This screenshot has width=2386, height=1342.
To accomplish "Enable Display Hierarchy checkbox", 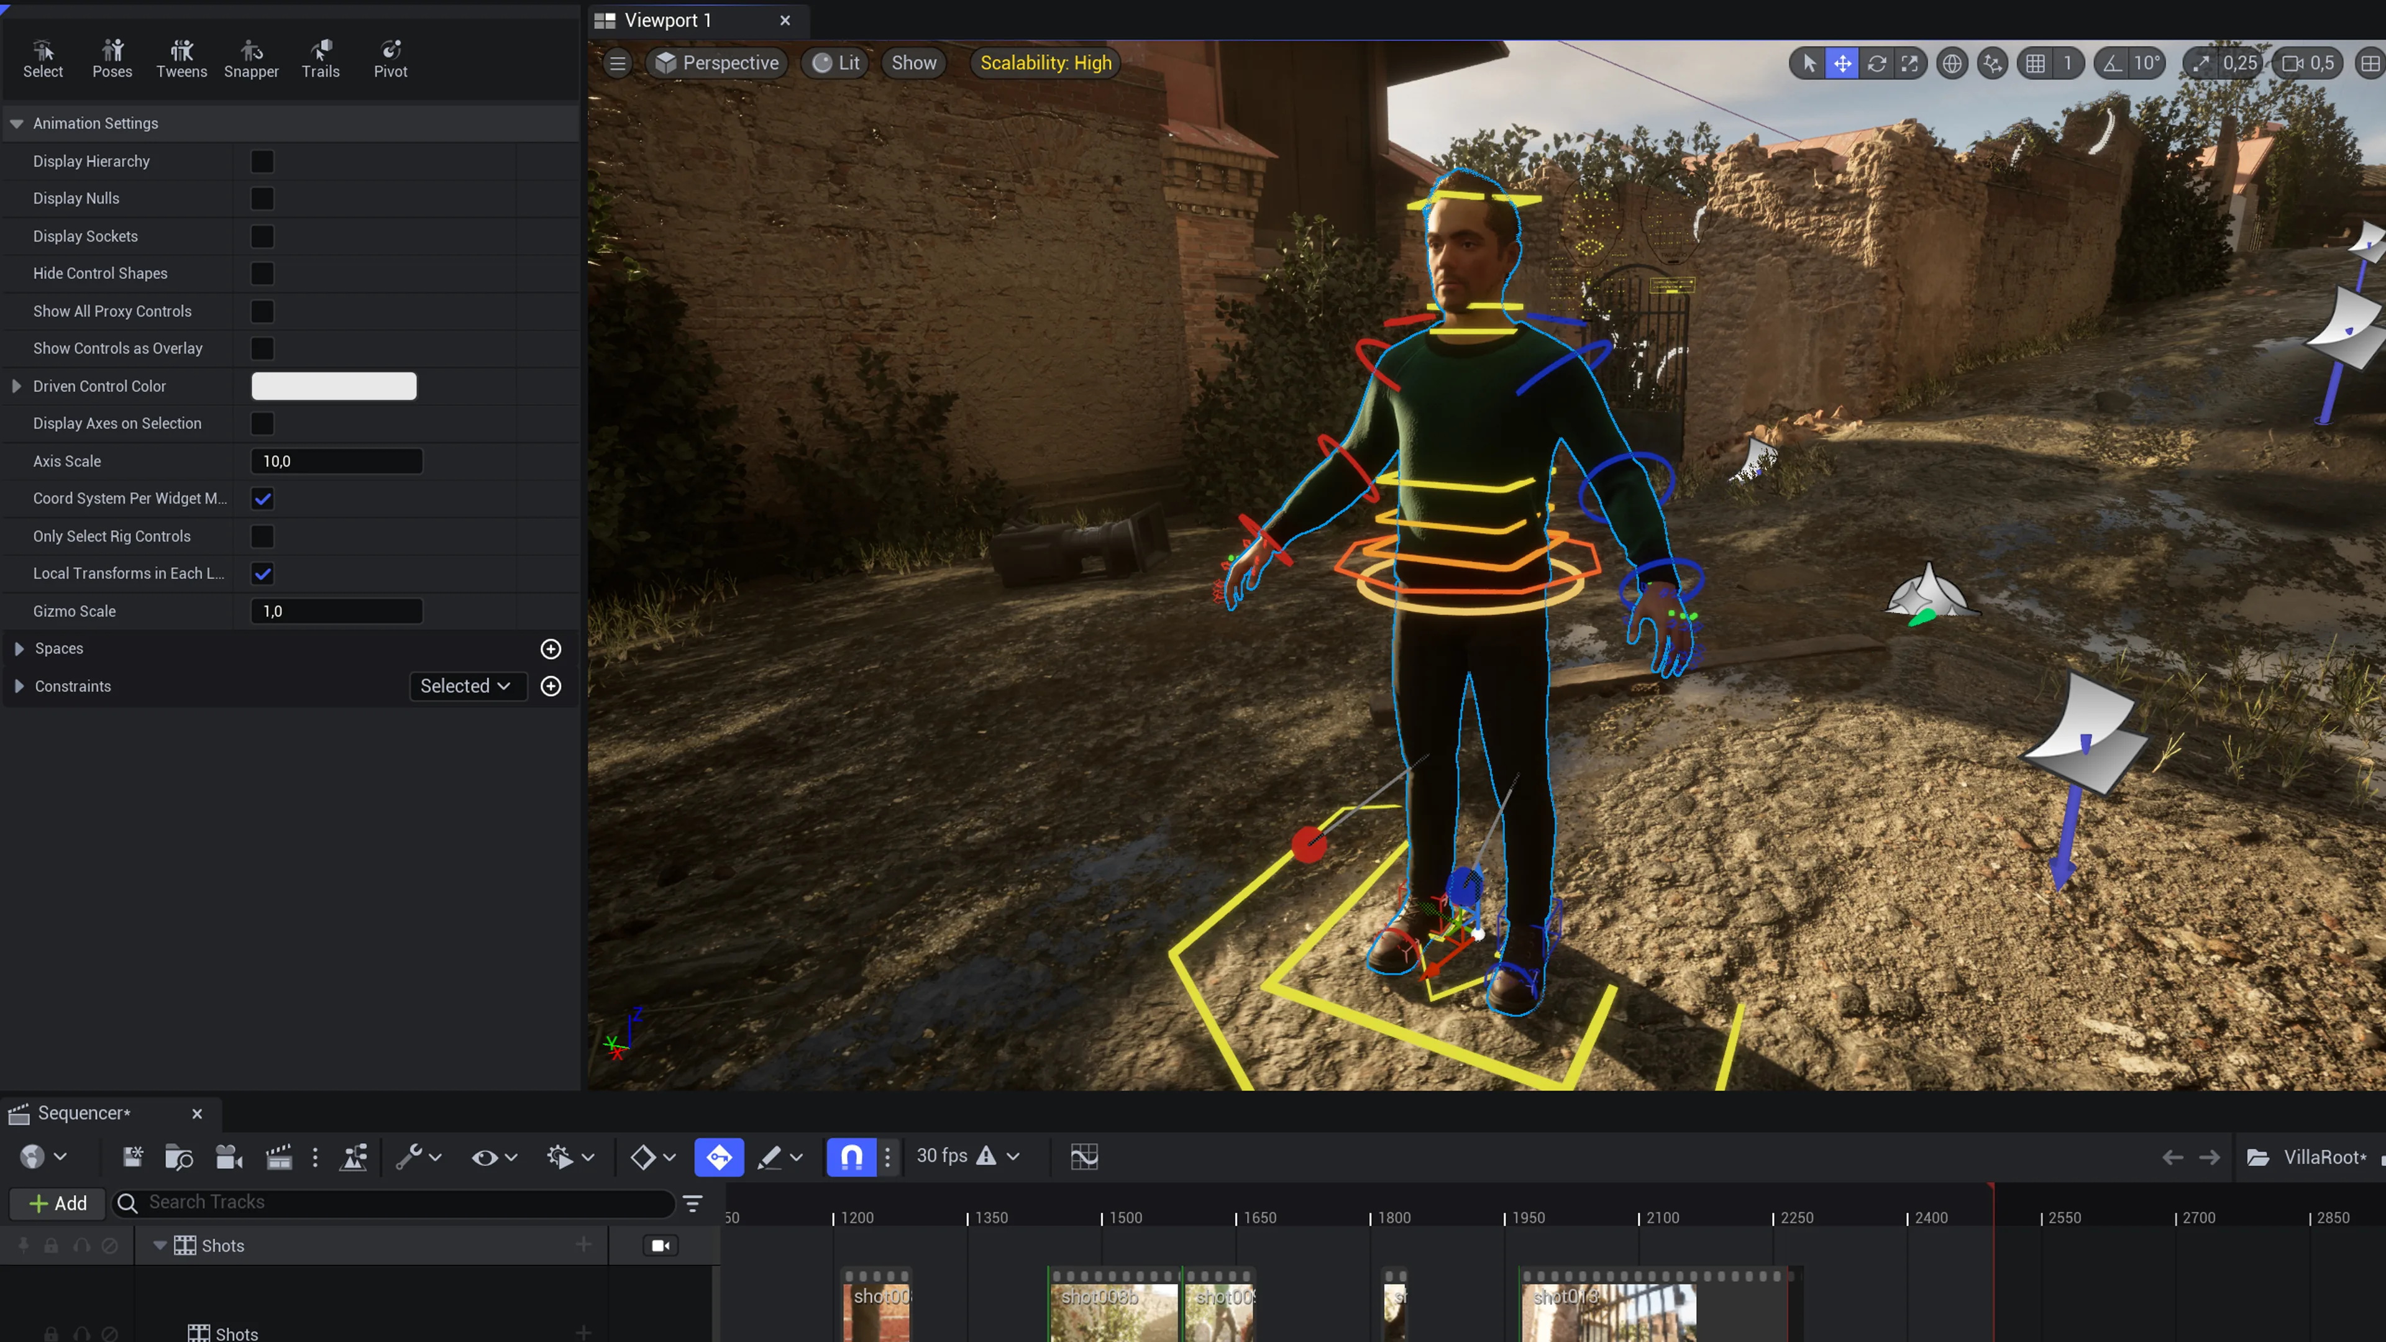I will [x=263, y=161].
